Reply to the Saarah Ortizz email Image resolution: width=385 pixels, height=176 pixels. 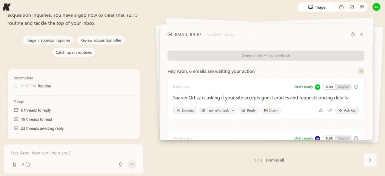point(248,110)
